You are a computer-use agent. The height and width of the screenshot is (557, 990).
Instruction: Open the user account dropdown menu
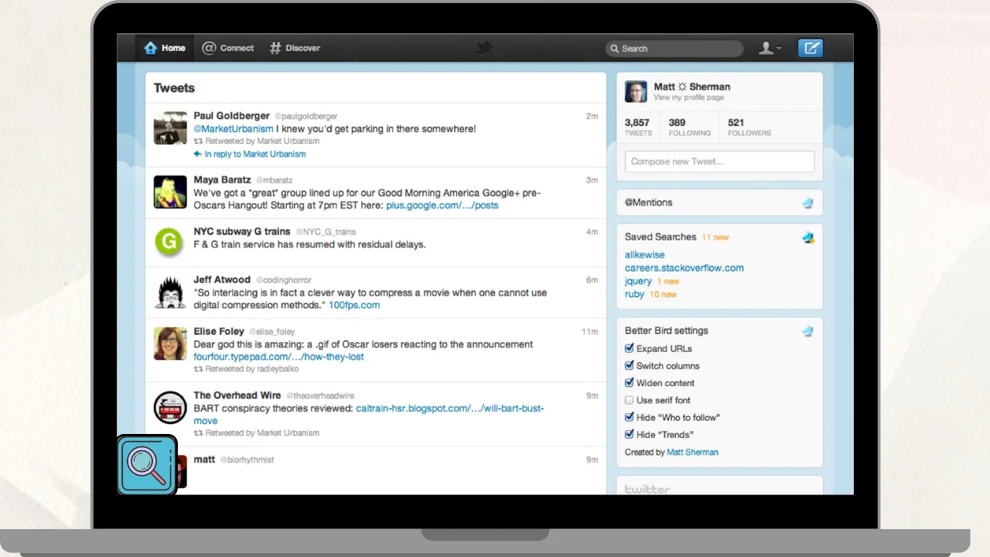point(770,48)
